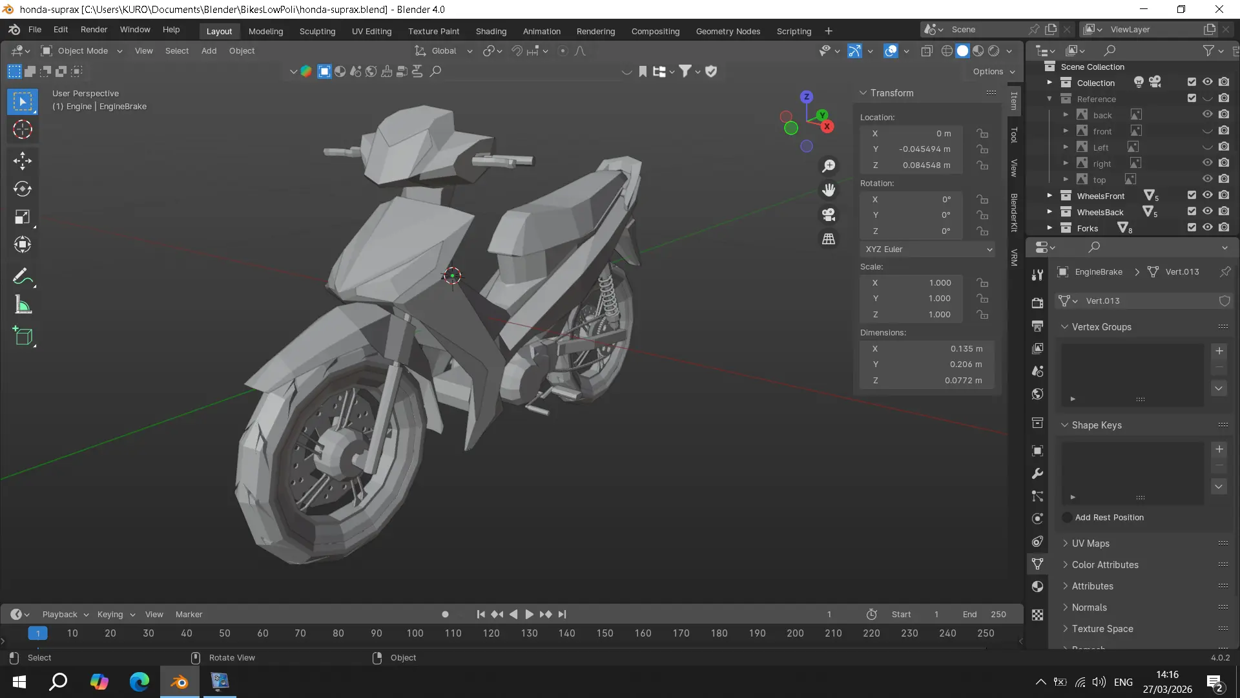The height and width of the screenshot is (698, 1240).
Task: Uncheck the Reference collection checkbox
Action: pos(1192,98)
